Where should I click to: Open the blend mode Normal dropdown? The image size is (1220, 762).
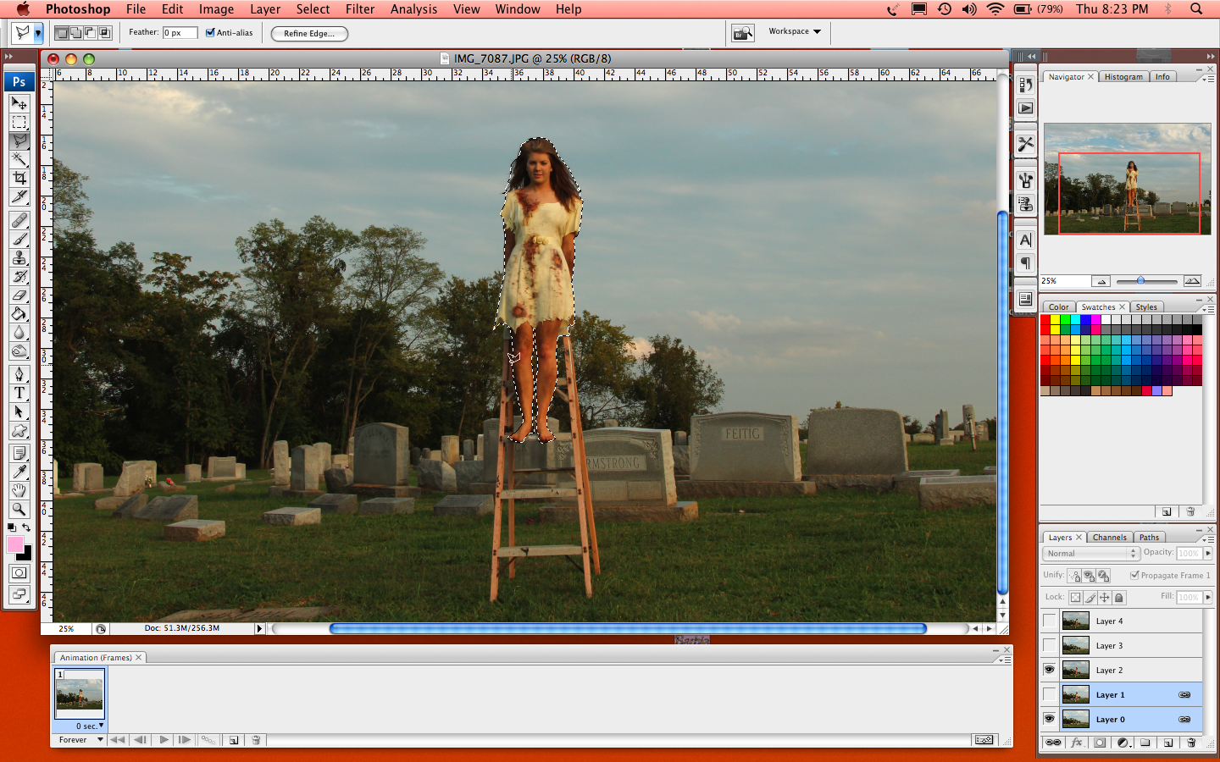point(1091,553)
